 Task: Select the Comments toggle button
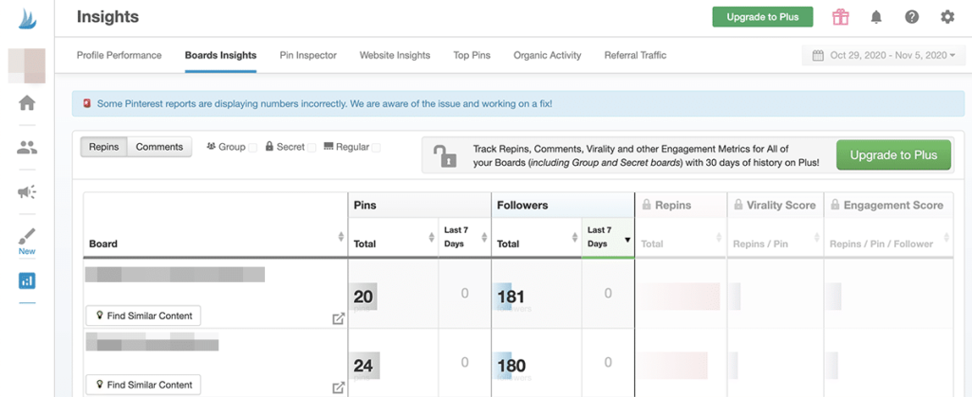159,147
